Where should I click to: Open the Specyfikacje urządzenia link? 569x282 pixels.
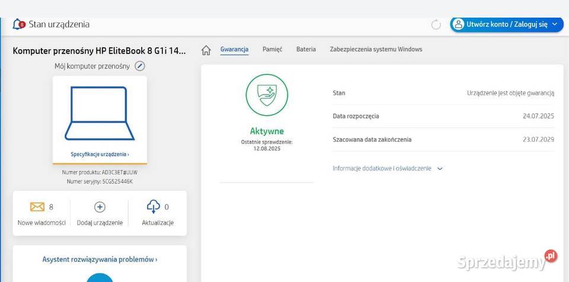point(100,154)
